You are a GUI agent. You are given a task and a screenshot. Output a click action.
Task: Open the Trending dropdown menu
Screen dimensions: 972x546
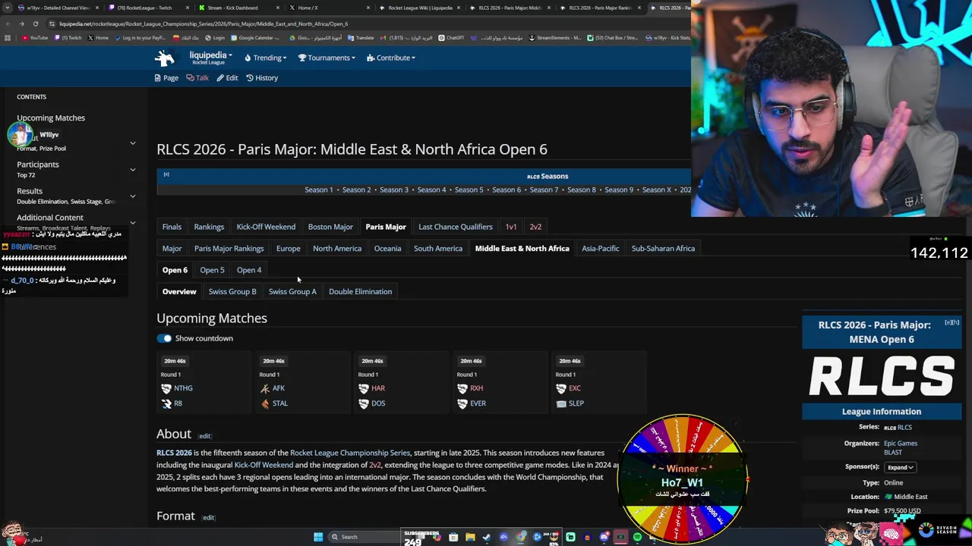[x=265, y=58]
